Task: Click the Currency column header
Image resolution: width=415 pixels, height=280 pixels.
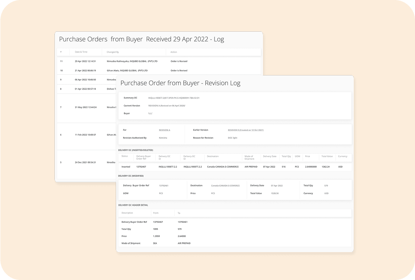Action: coord(342,156)
